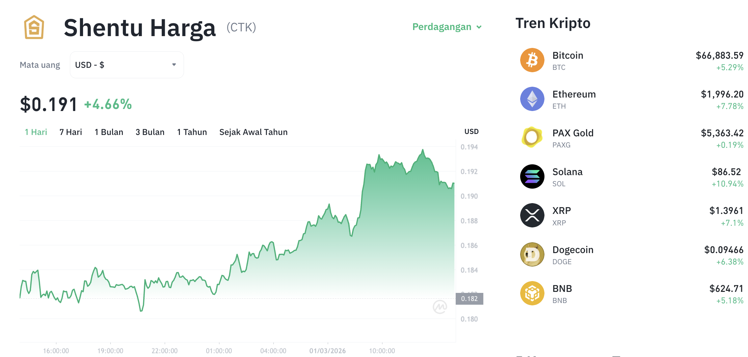
Task: Select the Solana SOL icon
Action: click(532, 176)
